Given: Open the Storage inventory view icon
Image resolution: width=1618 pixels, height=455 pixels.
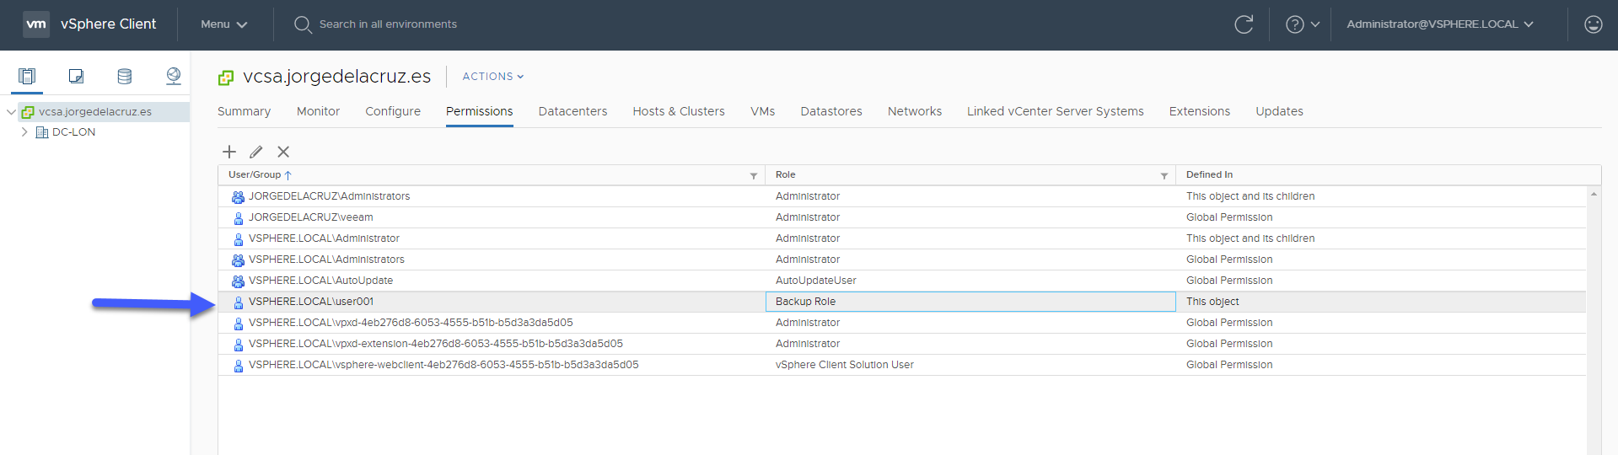Looking at the screenshot, I should tap(125, 77).
